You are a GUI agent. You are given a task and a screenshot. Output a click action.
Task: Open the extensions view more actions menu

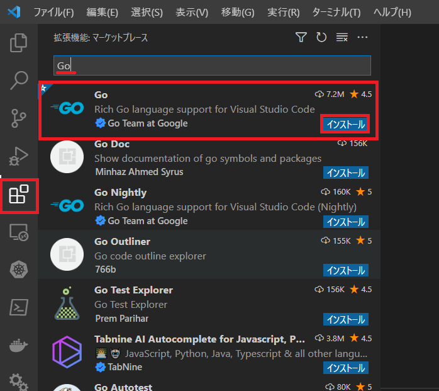tap(362, 37)
